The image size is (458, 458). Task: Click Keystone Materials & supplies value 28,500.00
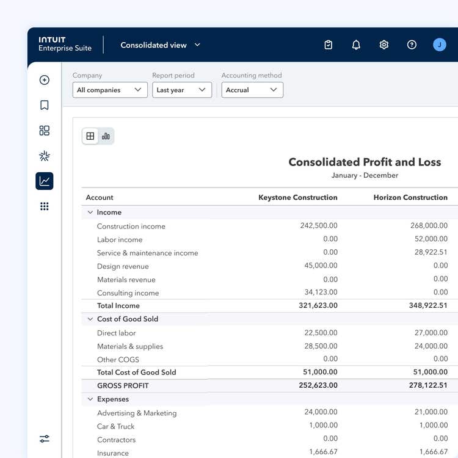point(321,346)
